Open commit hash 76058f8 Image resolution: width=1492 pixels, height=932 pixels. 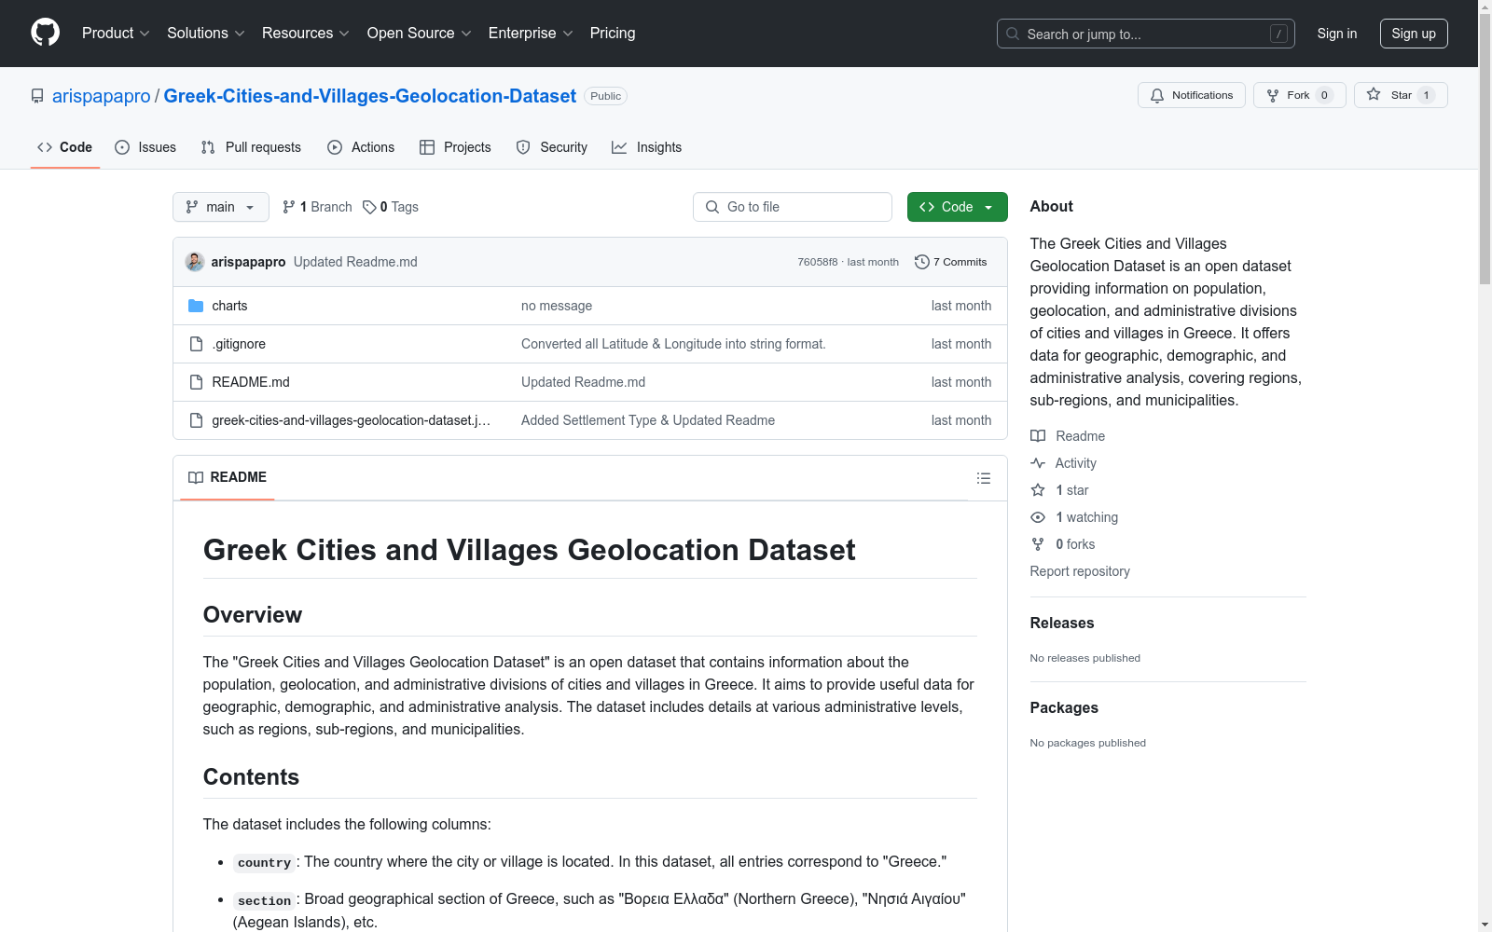pyautogui.click(x=818, y=262)
